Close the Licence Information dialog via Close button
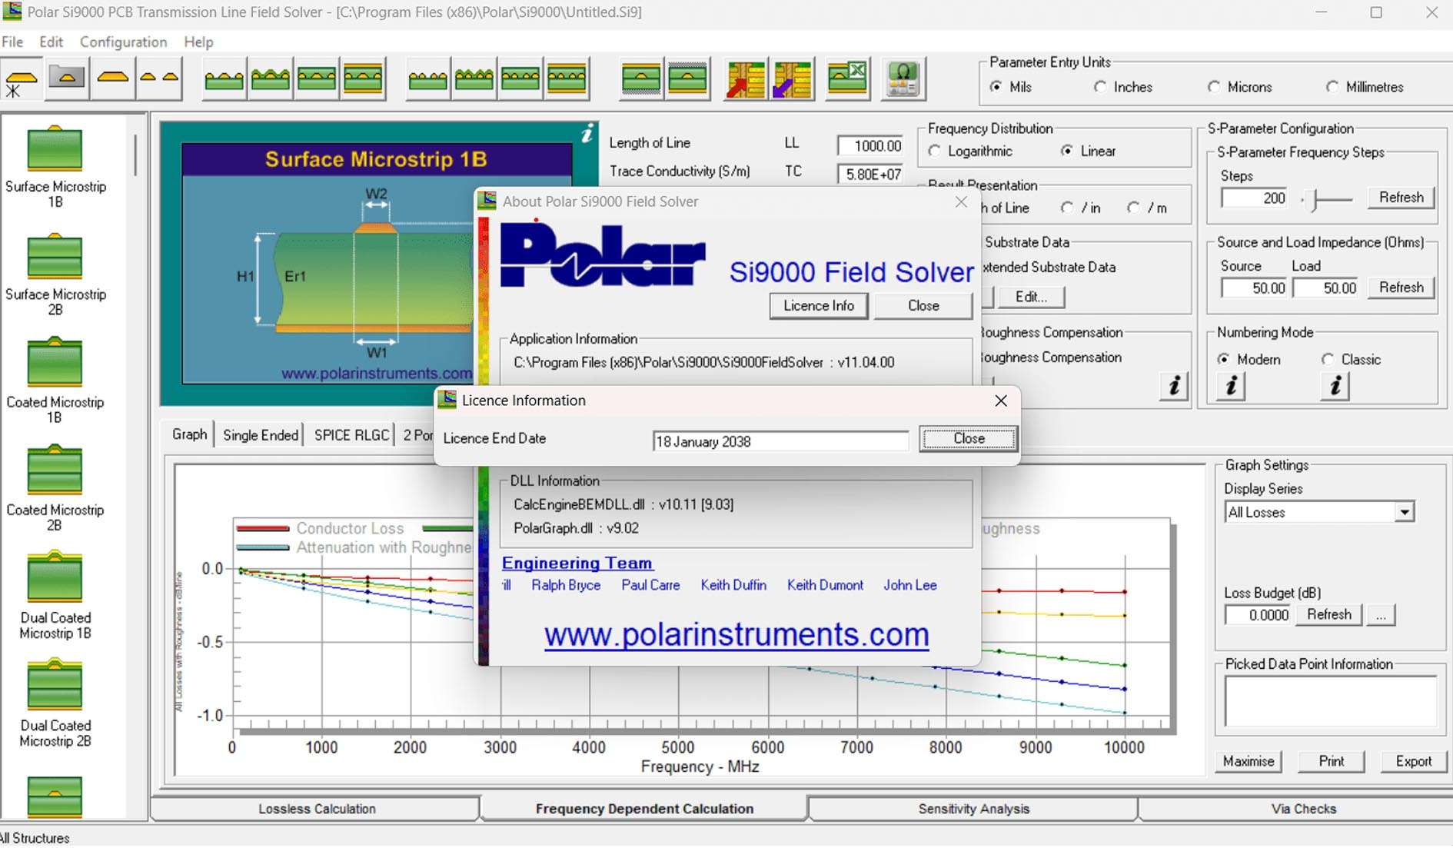Viewport: 1453px width, 848px height. 968,439
